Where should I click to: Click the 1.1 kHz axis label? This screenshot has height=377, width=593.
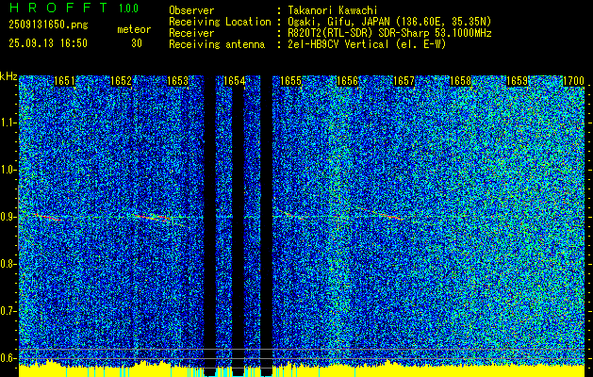click(8, 123)
